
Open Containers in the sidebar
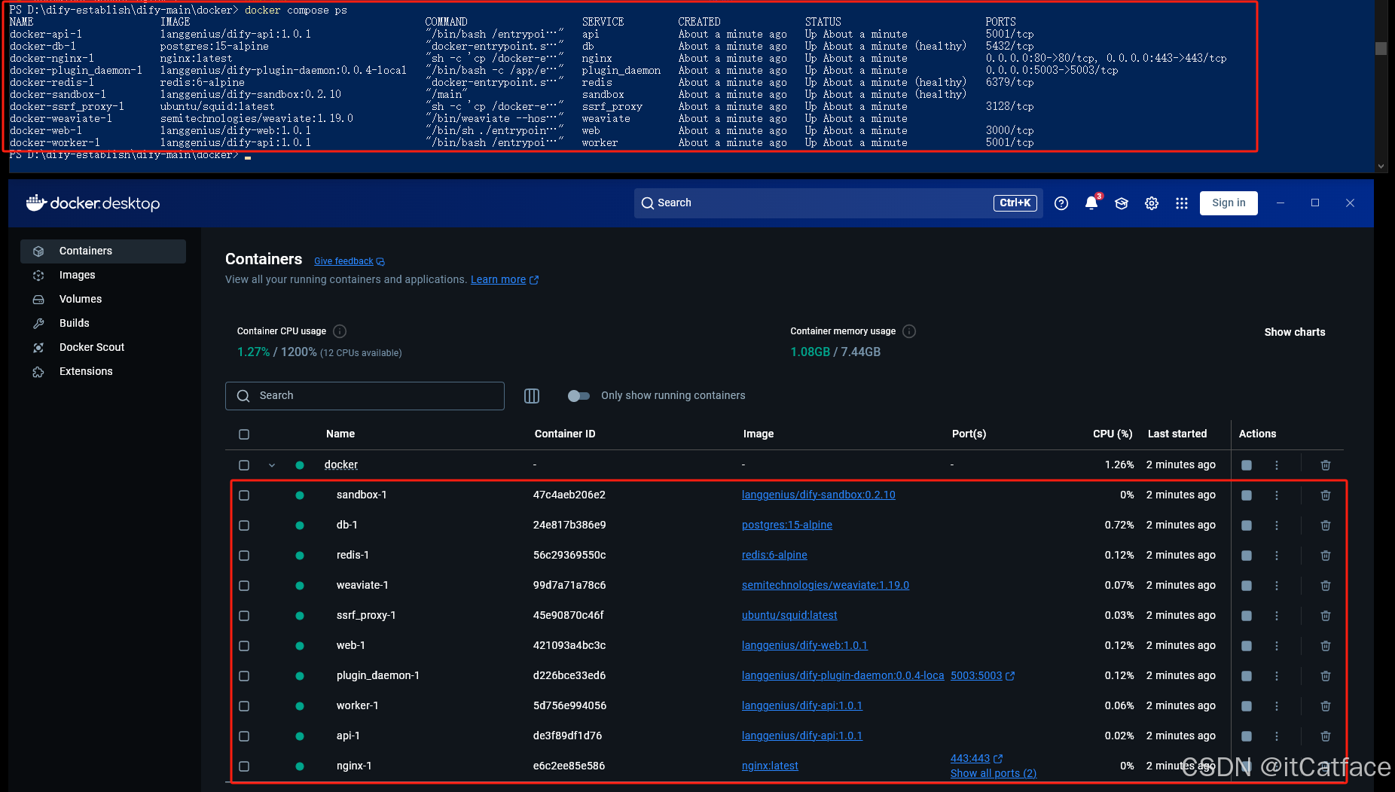103,251
